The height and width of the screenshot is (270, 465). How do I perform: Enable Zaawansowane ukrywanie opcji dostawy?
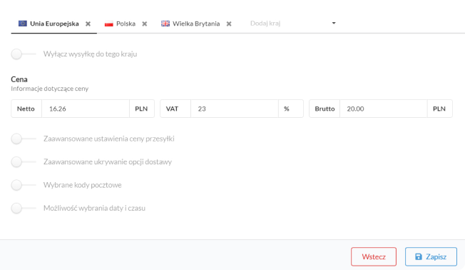23,162
